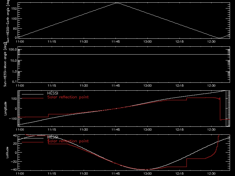235x176 pixels.
Task: Click '11:45' label under Earth angle plot
Action: 116,41
